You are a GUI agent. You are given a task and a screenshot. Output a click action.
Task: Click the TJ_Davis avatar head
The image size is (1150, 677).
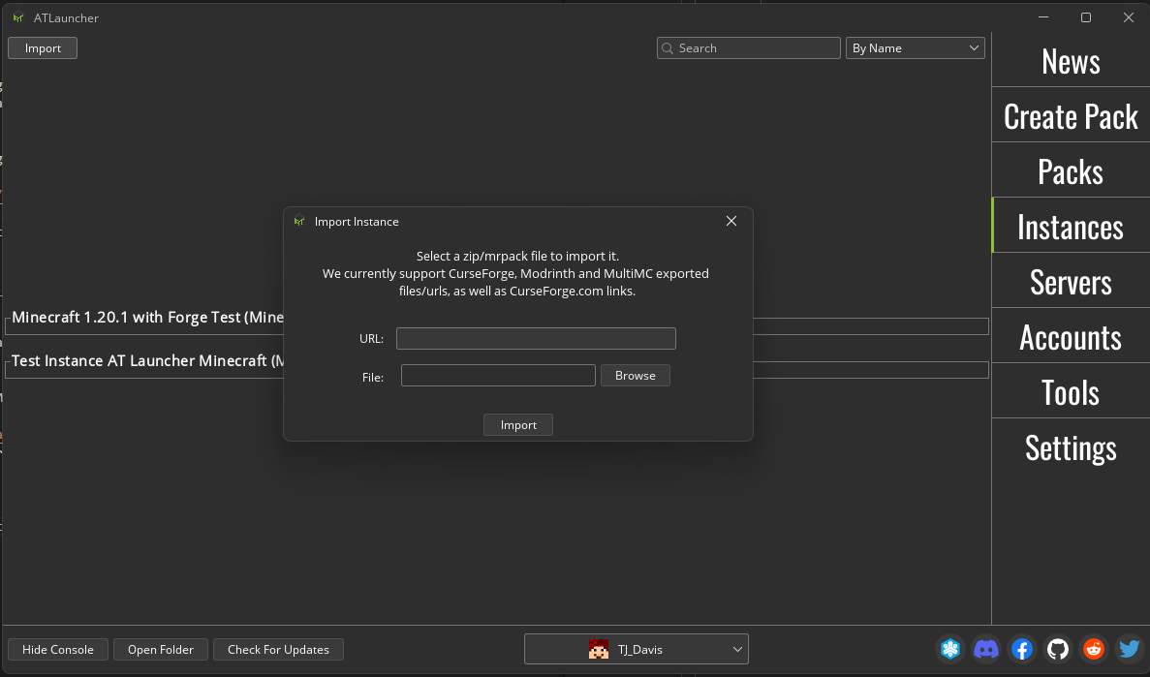click(x=599, y=649)
